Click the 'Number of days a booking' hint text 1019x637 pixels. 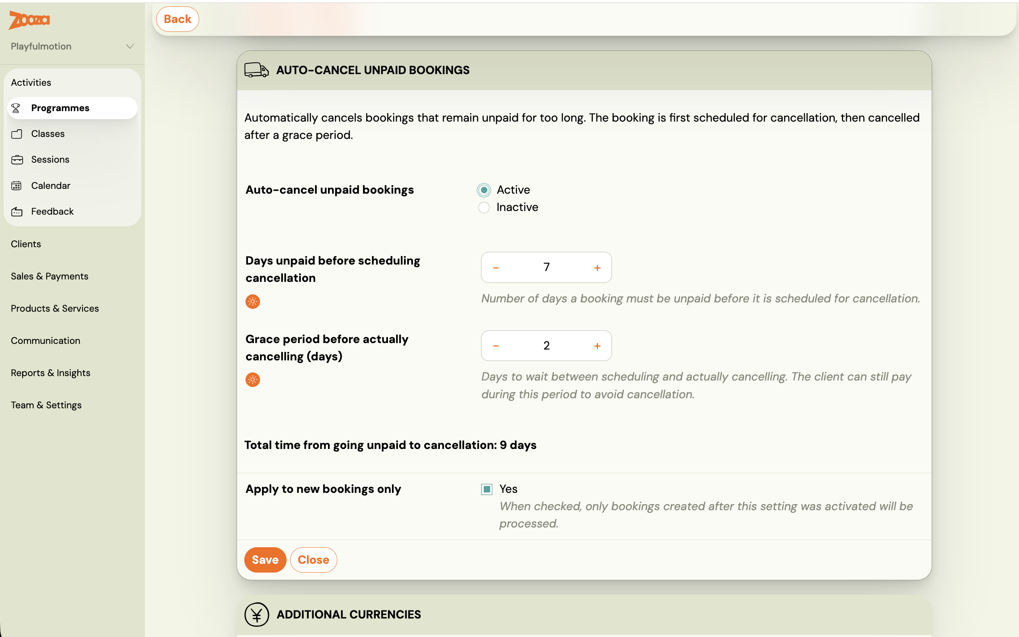point(701,299)
